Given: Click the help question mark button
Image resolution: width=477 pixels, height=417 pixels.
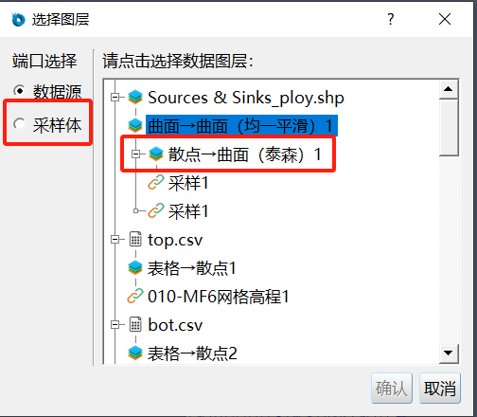Looking at the screenshot, I should click(x=391, y=19).
